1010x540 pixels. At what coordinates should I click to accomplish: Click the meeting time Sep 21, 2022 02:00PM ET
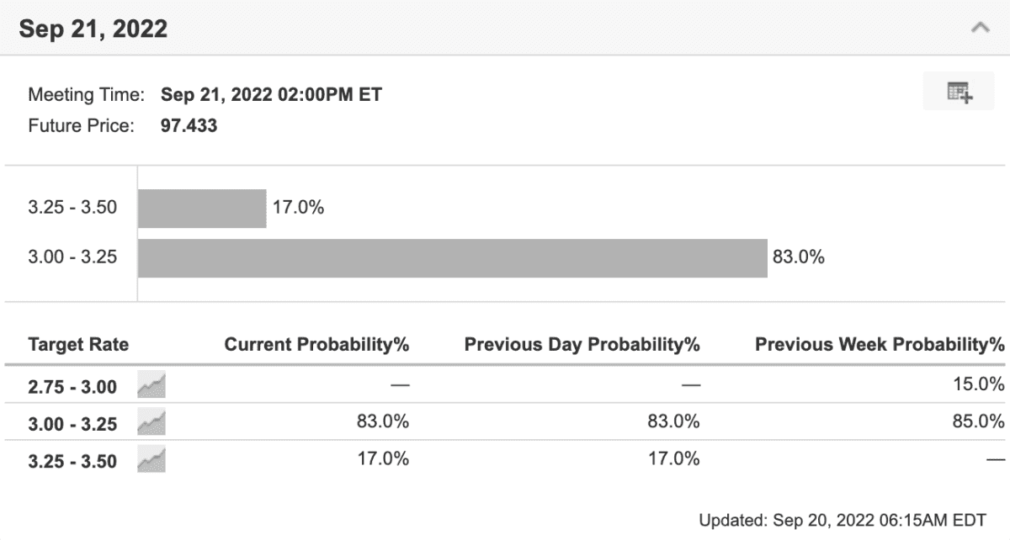(x=271, y=94)
